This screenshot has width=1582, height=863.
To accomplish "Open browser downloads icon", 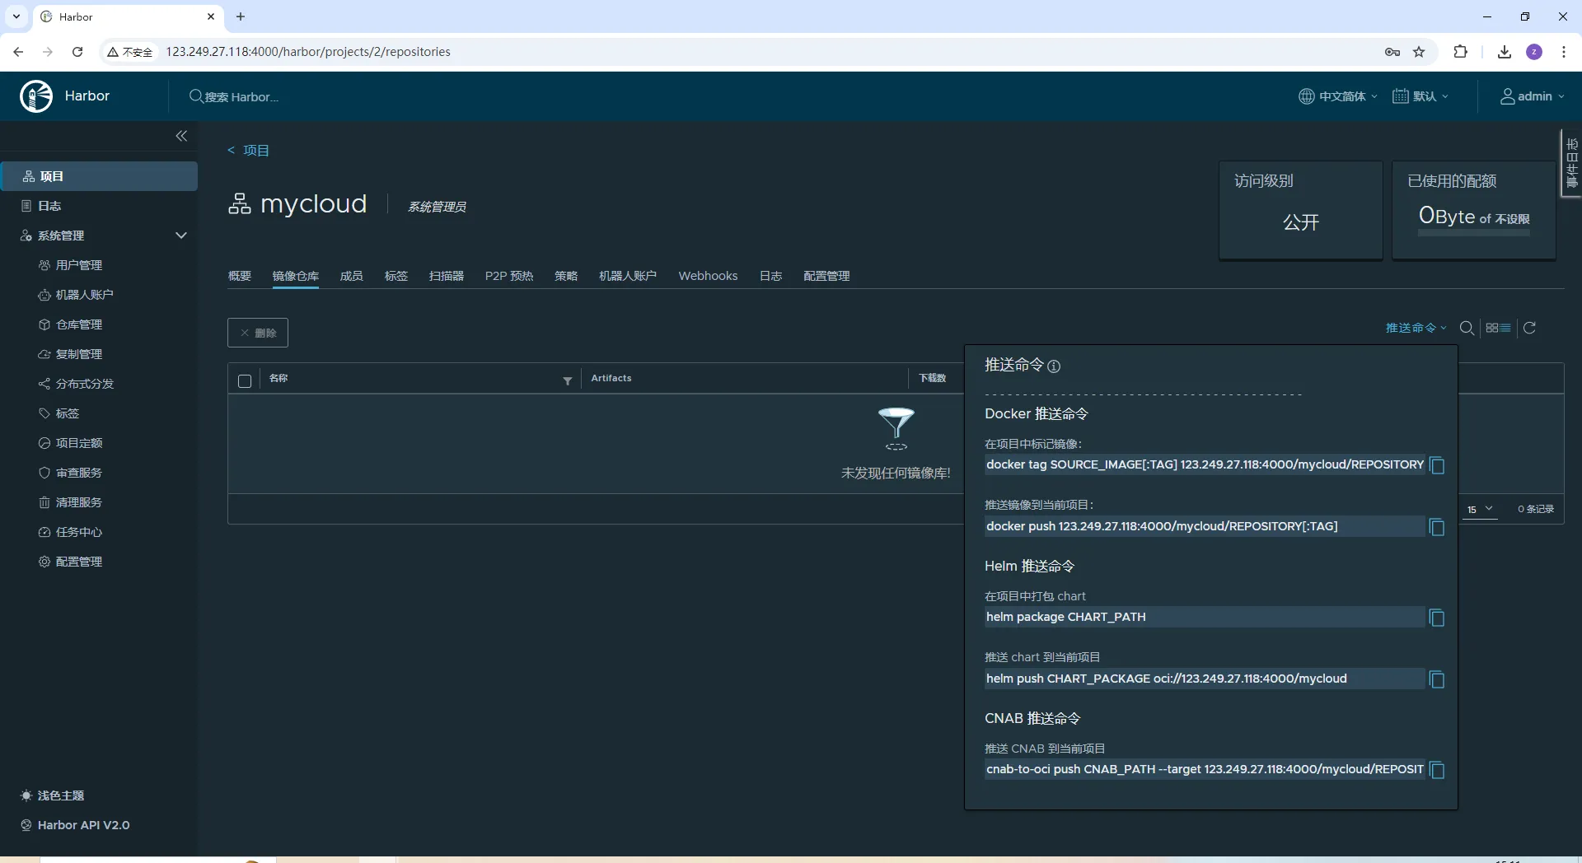I will pos(1505,52).
